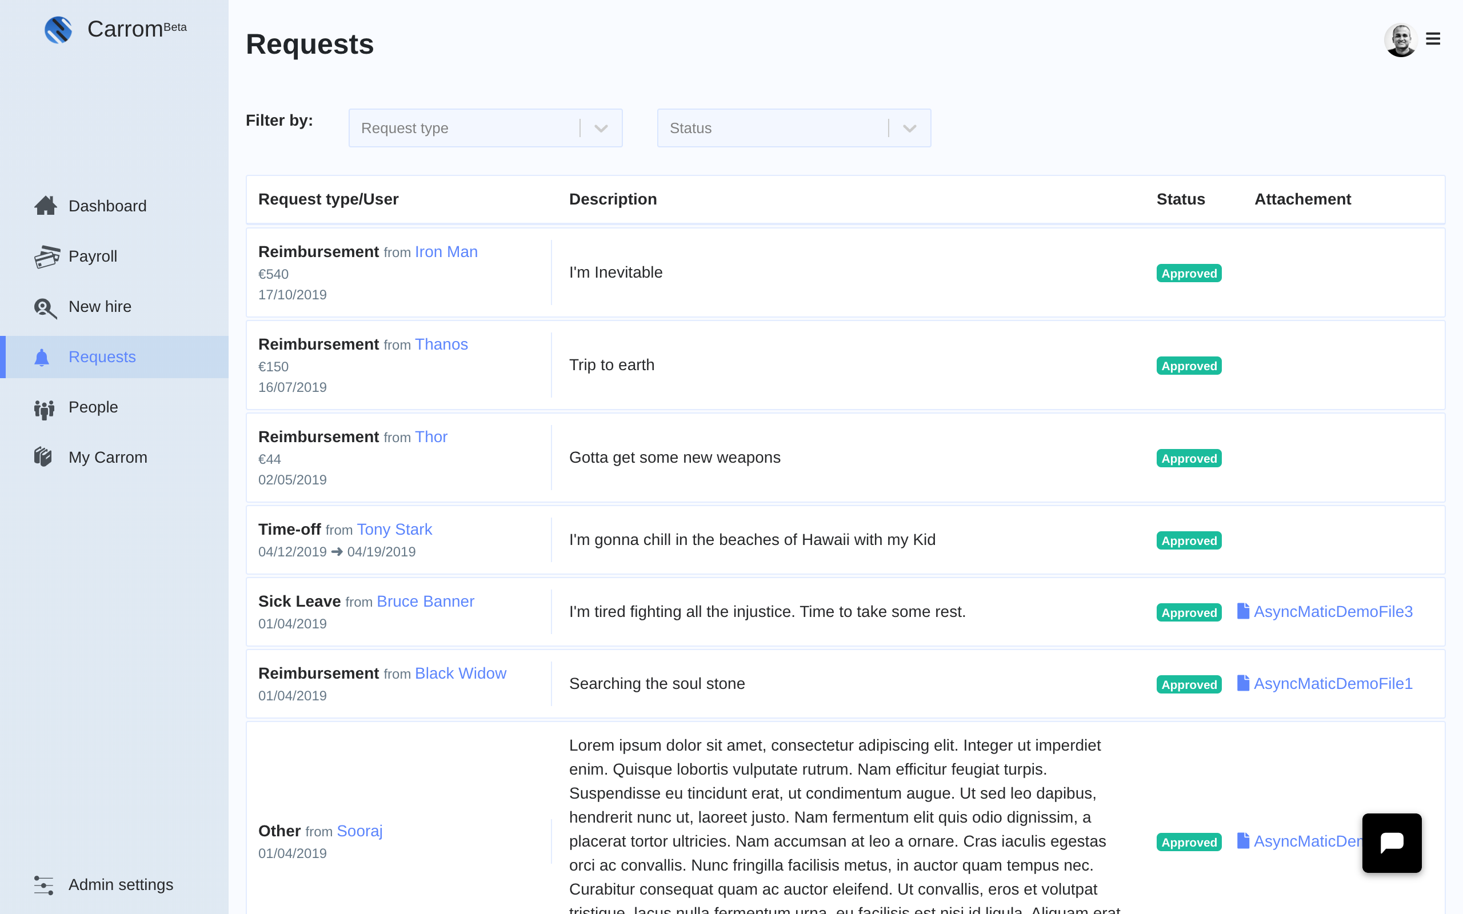The height and width of the screenshot is (914, 1463).
Task: Click the Carrom logo icon
Action: (58, 29)
